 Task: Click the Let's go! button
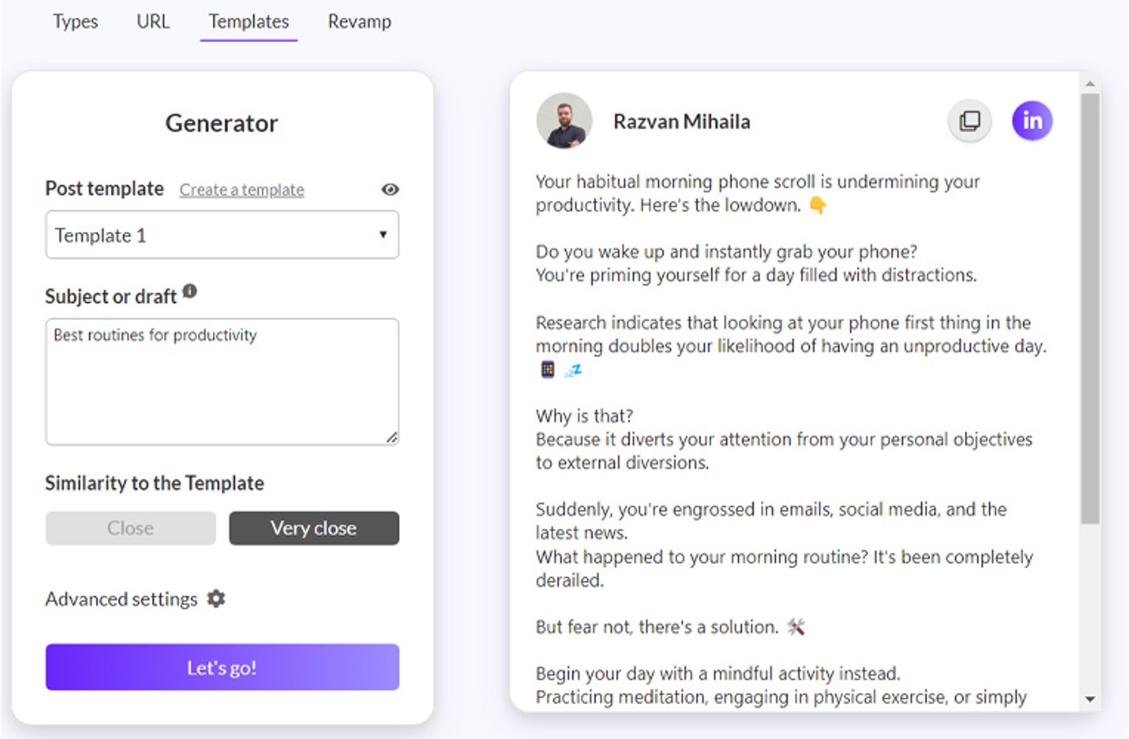tap(222, 667)
